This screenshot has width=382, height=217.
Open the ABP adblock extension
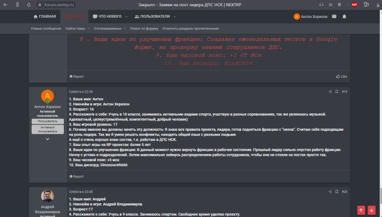pyautogui.click(x=354, y=5)
